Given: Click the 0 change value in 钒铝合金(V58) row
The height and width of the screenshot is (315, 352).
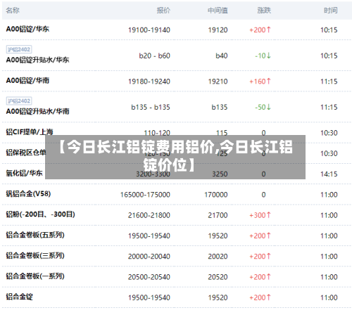Looking at the screenshot, I should [263, 195].
